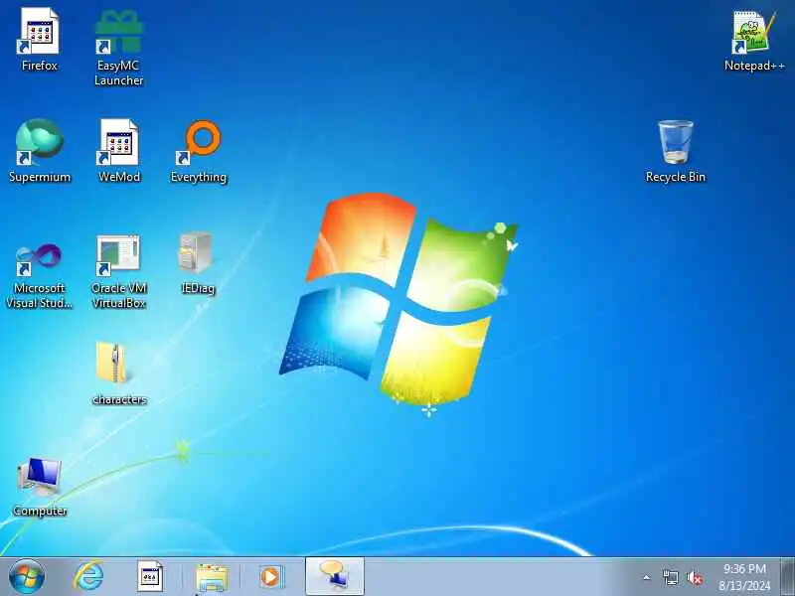Select the EasyMC Launcher shortcut
The height and width of the screenshot is (596, 795).
[118, 47]
